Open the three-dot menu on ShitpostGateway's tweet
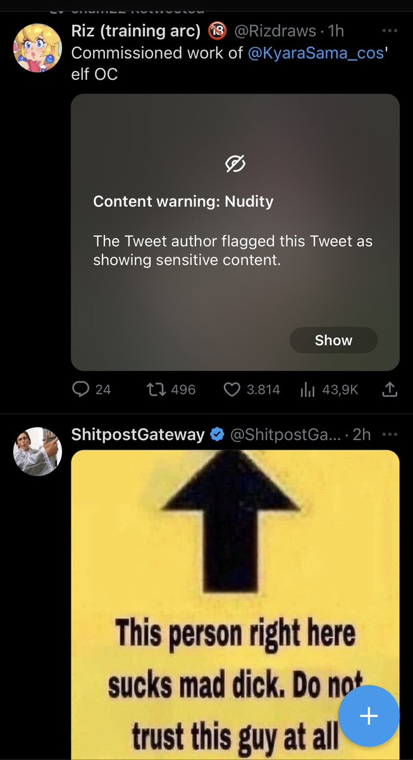This screenshot has width=413, height=760. pyautogui.click(x=390, y=434)
